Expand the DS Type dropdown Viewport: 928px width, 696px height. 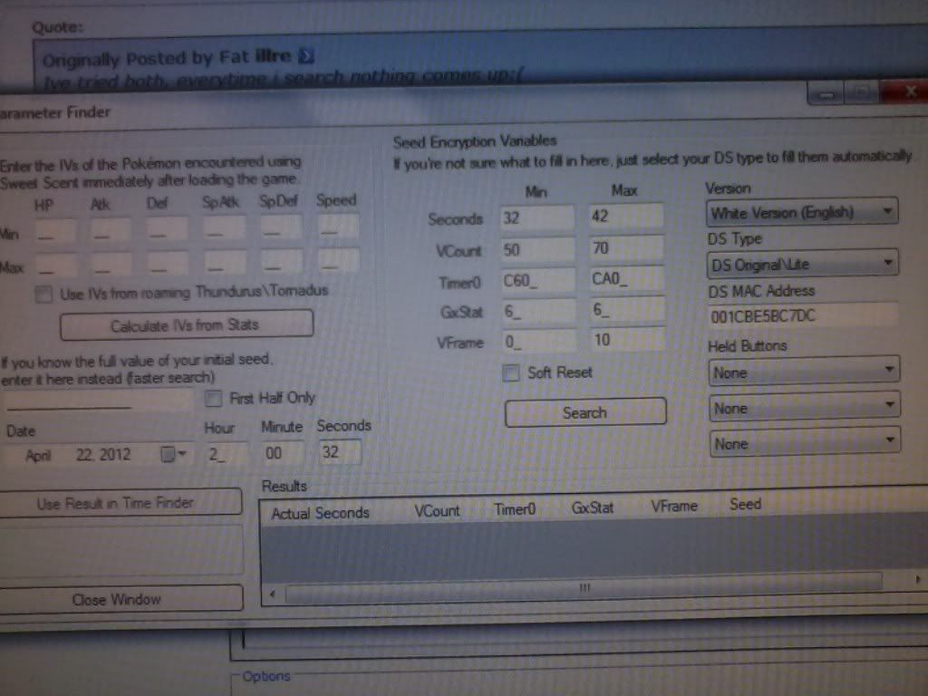[801, 265]
